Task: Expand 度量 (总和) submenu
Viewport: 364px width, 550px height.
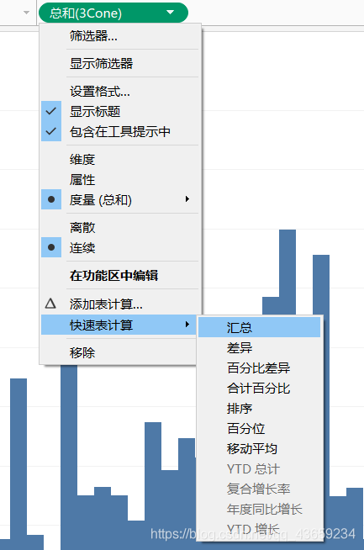Action: coord(120,199)
